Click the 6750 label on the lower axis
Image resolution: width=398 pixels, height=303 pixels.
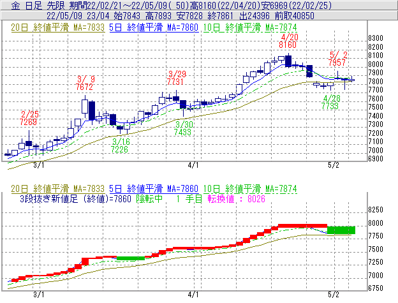coord(376,288)
